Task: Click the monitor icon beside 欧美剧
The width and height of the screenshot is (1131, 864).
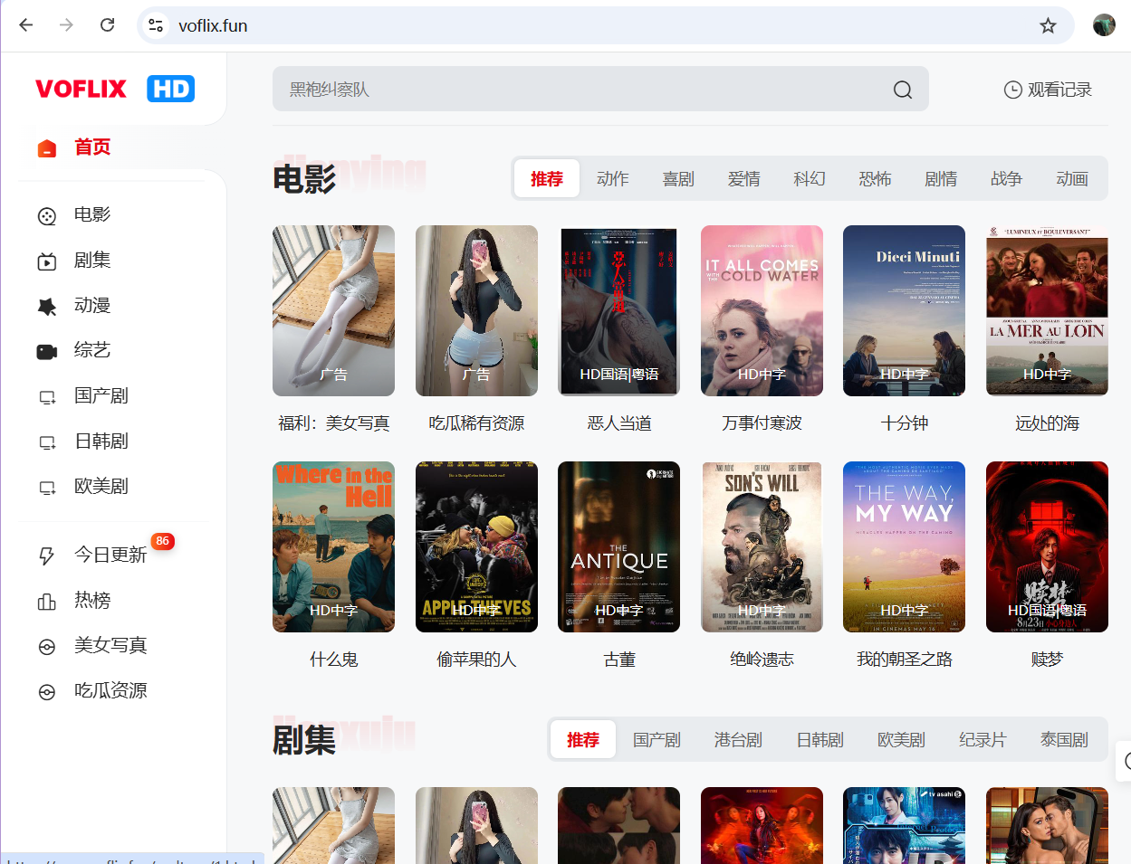Action: pos(47,487)
